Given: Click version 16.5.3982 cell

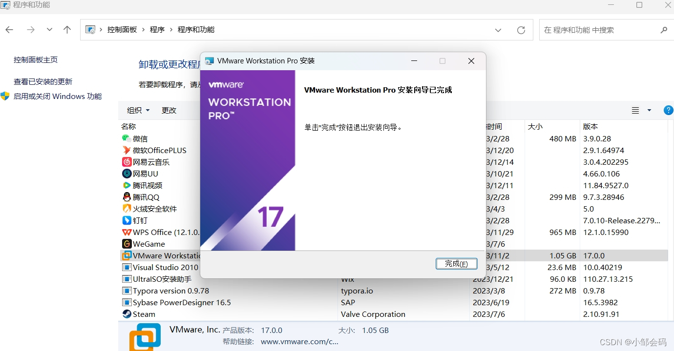Looking at the screenshot, I should 600,302.
